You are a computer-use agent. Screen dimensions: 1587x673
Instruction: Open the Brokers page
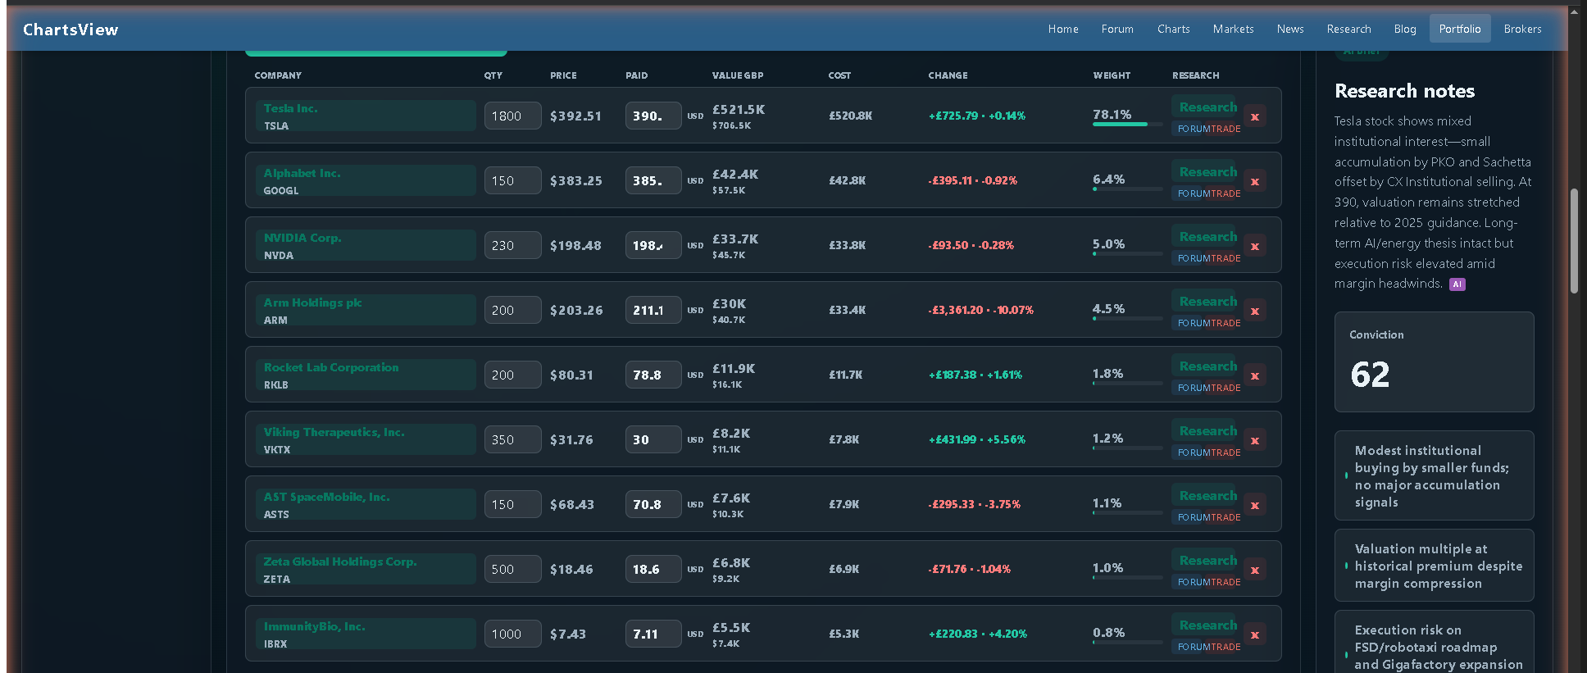pos(1522,29)
